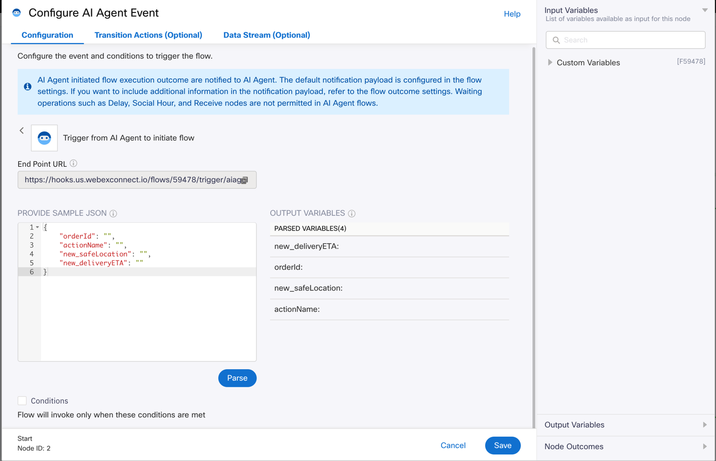Click the back chevron beside trigger icon
The image size is (716, 461).
[22, 131]
